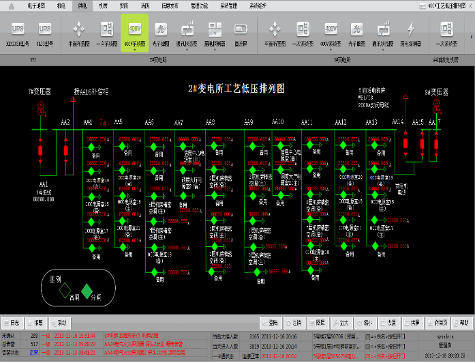Click the hollow 合闸 diamond in the legend
The height and width of the screenshot is (363, 475).
pos(65,290)
